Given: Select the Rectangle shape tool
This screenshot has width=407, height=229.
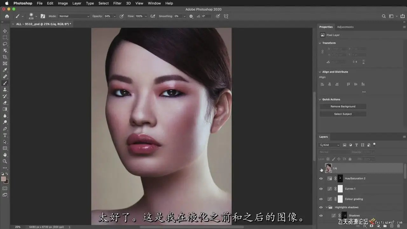Looking at the screenshot, I should pyautogui.click(x=5, y=148).
